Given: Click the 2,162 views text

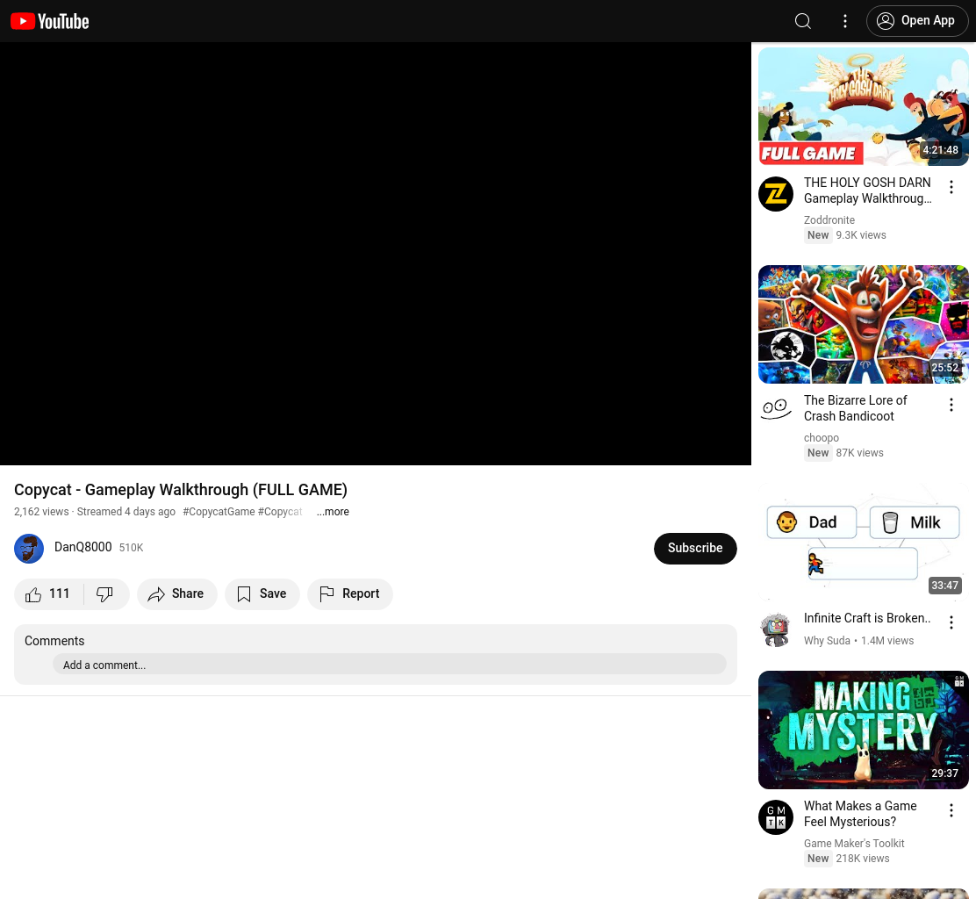Looking at the screenshot, I should 41,512.
